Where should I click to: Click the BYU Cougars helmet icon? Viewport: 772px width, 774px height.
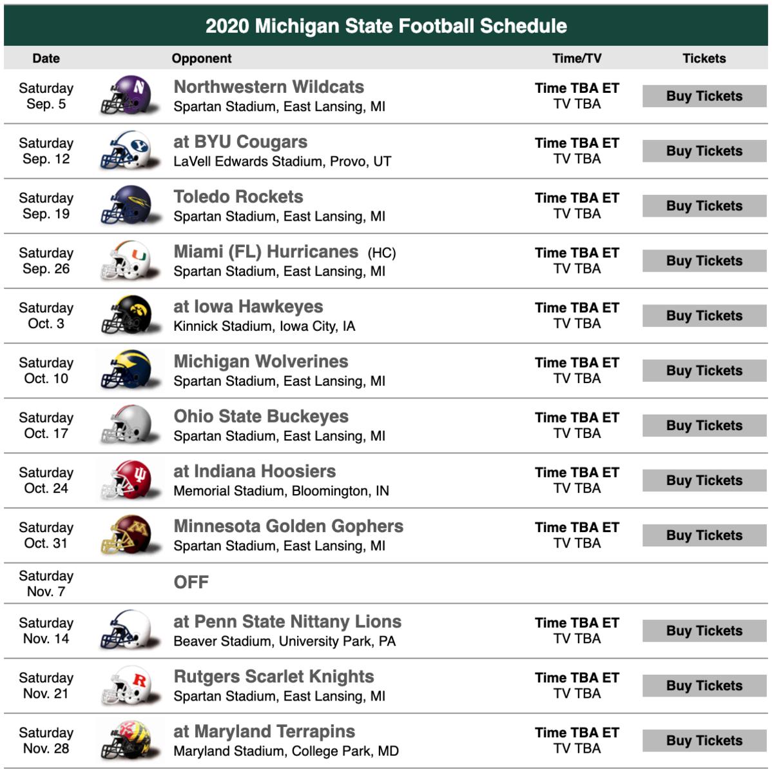tap(130, 150)
